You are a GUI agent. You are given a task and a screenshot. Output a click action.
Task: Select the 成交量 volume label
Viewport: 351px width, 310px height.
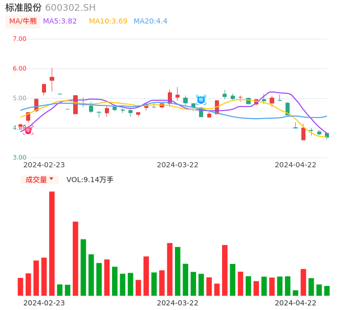(36, 180)
